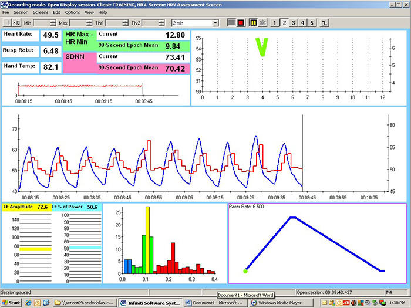Switch to screen 1 button
411x308 pixels.
click(275, 22)
